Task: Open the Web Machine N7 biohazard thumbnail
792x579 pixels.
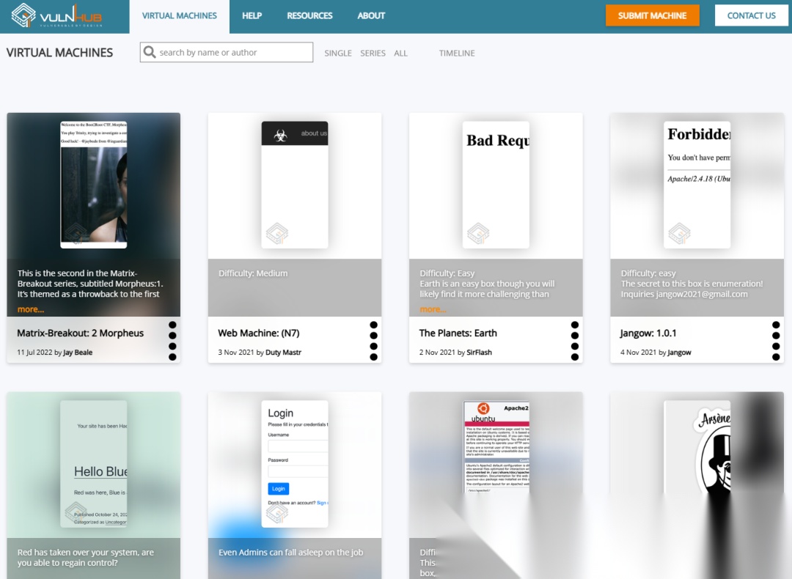Action: pyautogui.click(x=295, y=185)
